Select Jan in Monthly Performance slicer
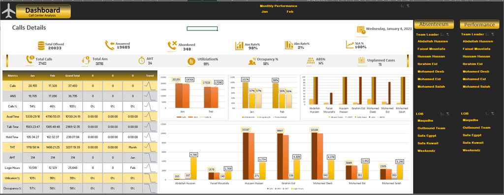Screen dimensions: 504x195 pos(265,12)
